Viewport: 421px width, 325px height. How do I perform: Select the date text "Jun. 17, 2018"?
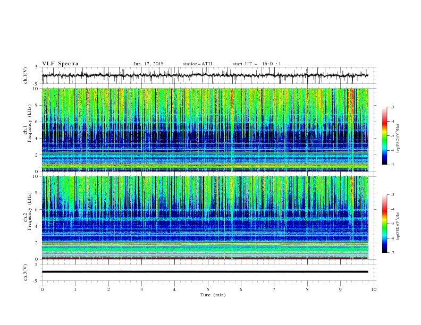[x=148, y=64]
